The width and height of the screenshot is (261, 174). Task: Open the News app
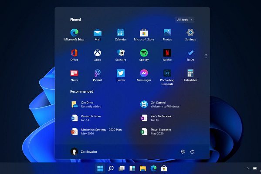click(x=74, y=75)
